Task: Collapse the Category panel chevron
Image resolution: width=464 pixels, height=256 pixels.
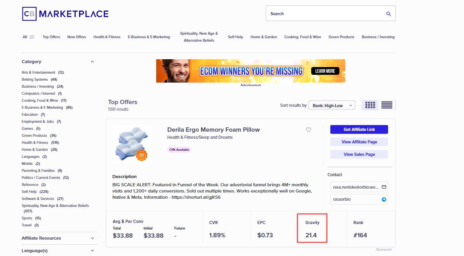Action: [92, 61]
